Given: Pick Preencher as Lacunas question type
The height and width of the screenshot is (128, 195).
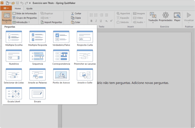Looking at the screenshot, I should pyautogui.click(x=85, y=57).
